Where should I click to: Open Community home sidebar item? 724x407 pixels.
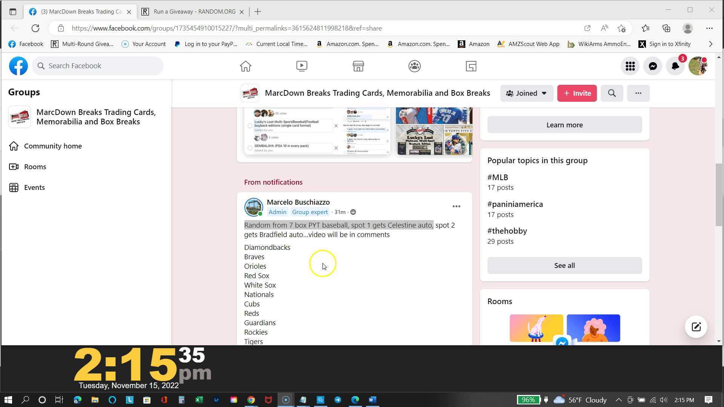pyautogui.click(x=53, y=146)
